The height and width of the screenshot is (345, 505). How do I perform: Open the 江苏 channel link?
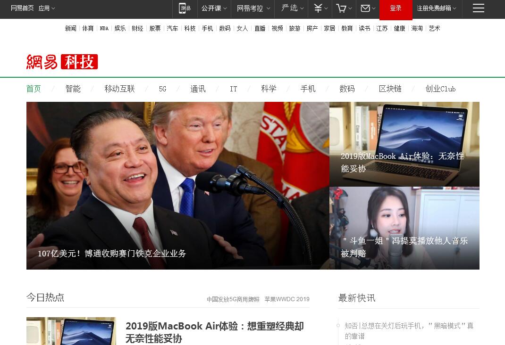point(382,28)
